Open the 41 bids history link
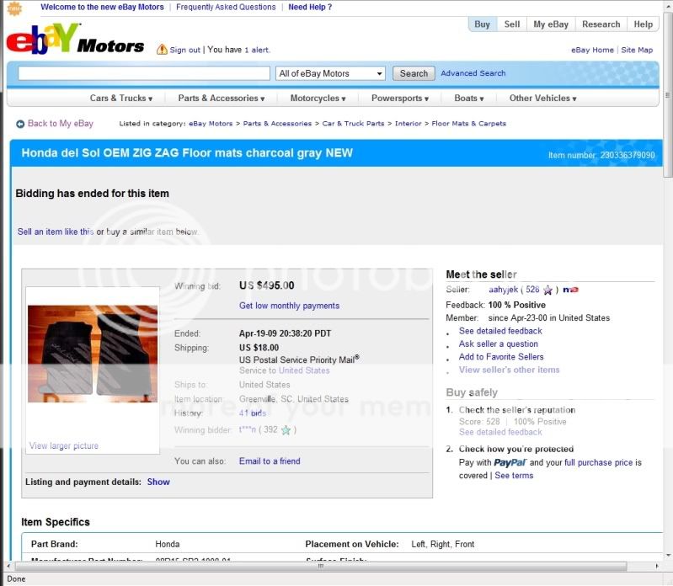 pyautogui.click(x=253, y=413)
